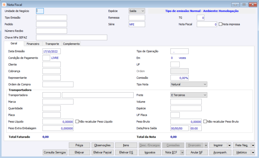Viewport: 259px width, 158px height.
Task: Check Não recalcular Peso Líquido
Action: [77, 122]
